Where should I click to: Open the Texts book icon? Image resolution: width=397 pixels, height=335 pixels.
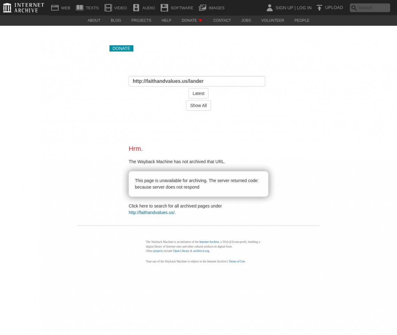80,8
